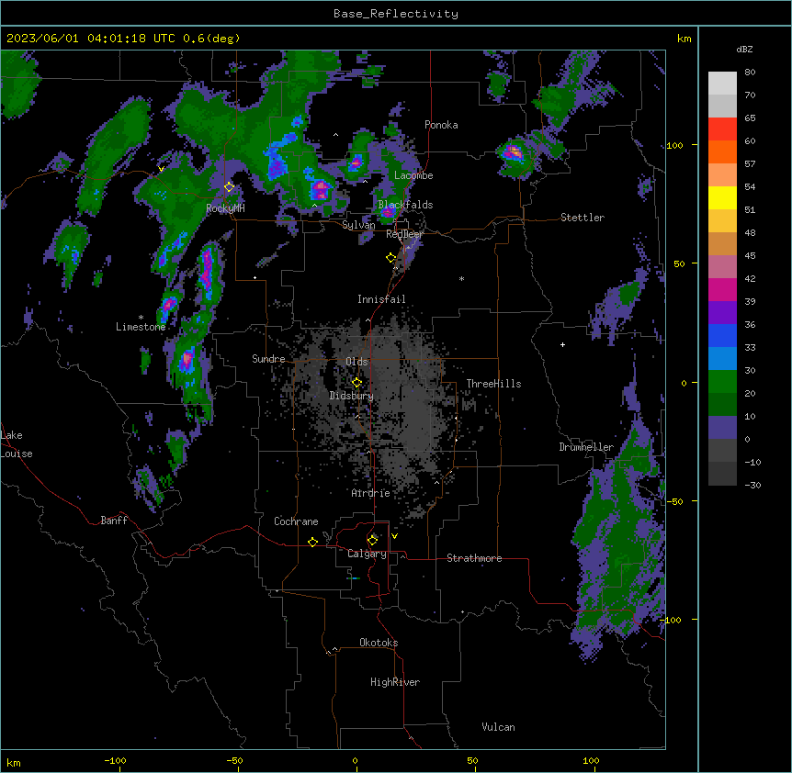Screen dimensions: 792x773
Task: Click the -50 tick on right axis
Action: click(674, 501)
